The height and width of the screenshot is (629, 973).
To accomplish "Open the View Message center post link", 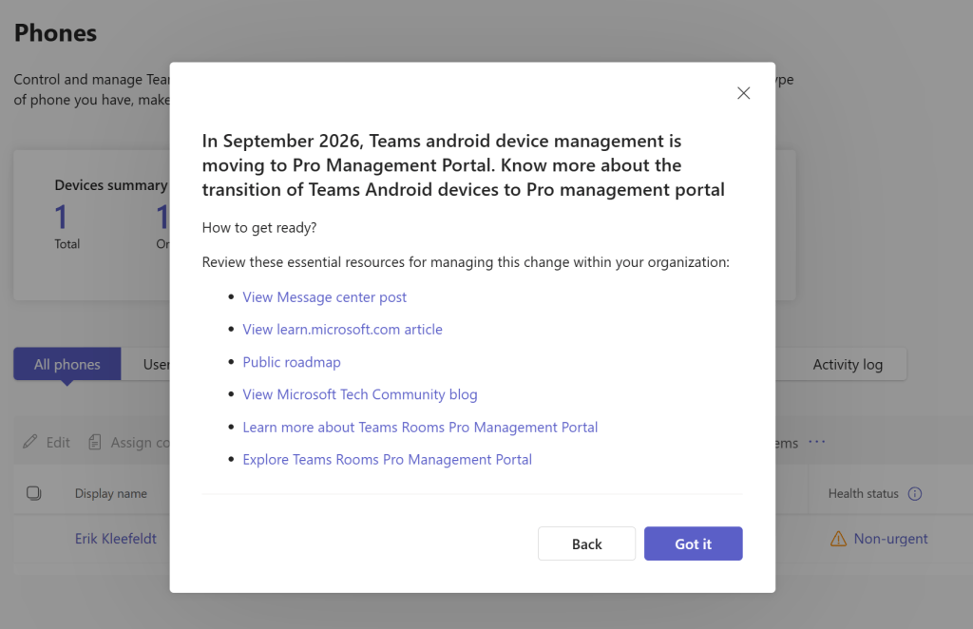I will point(325,297).
